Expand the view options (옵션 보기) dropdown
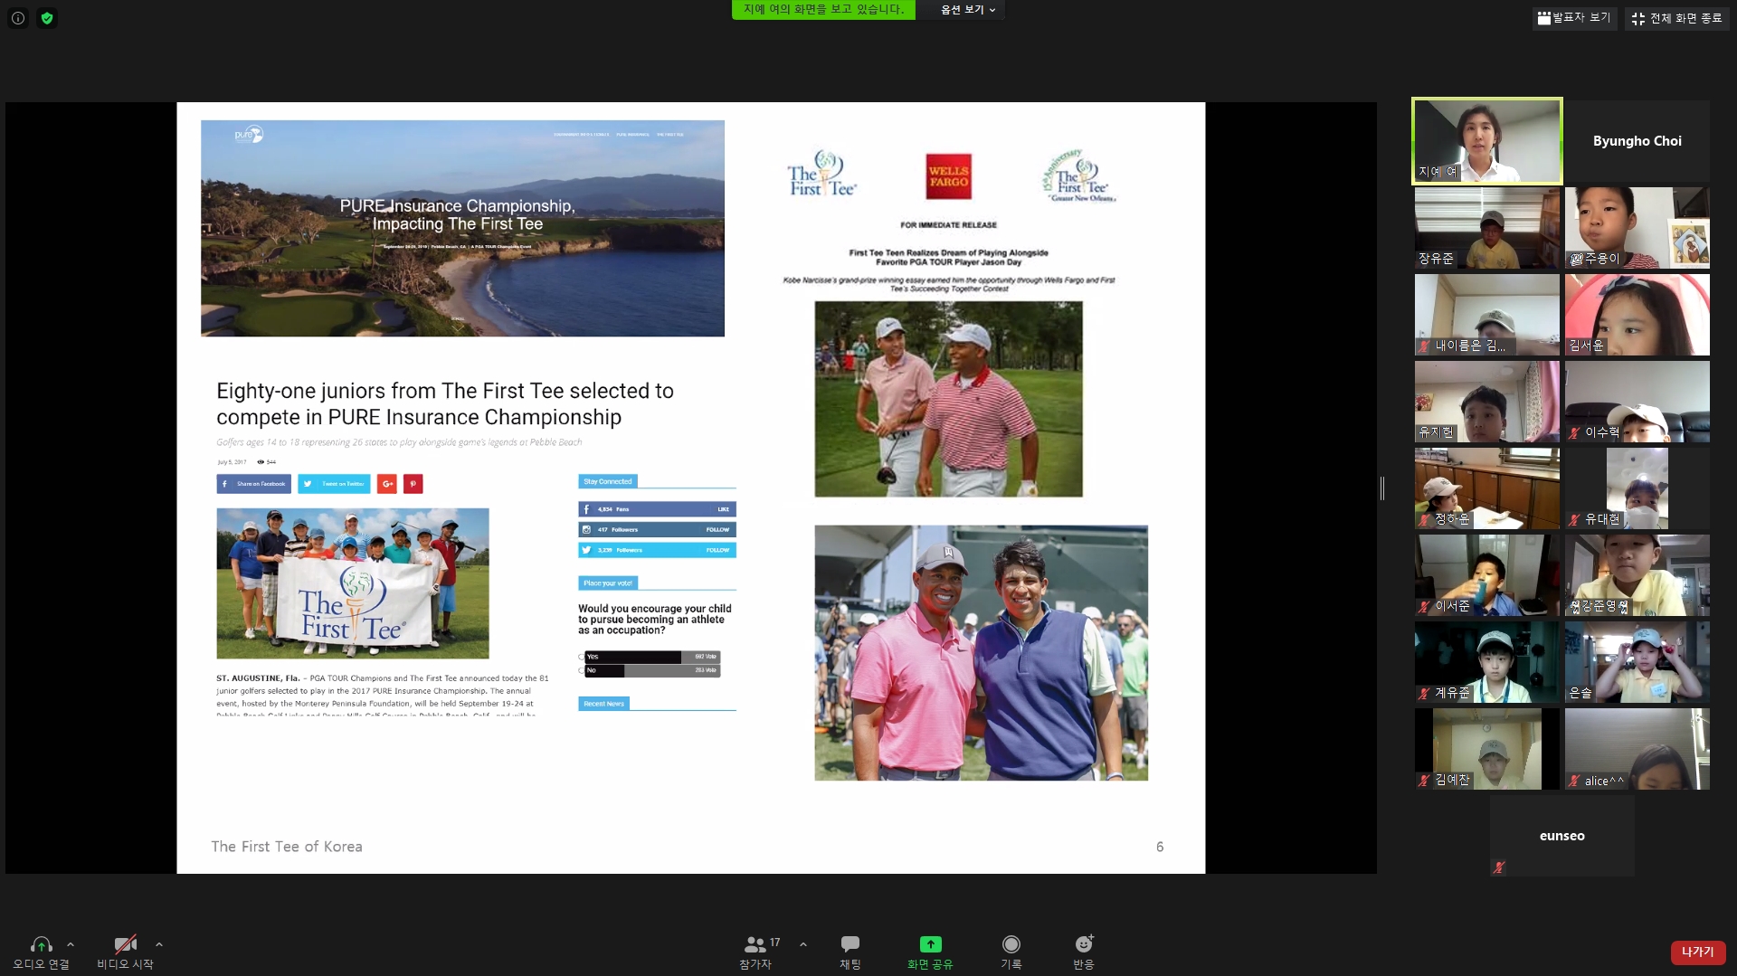 (x=967, y=10)
